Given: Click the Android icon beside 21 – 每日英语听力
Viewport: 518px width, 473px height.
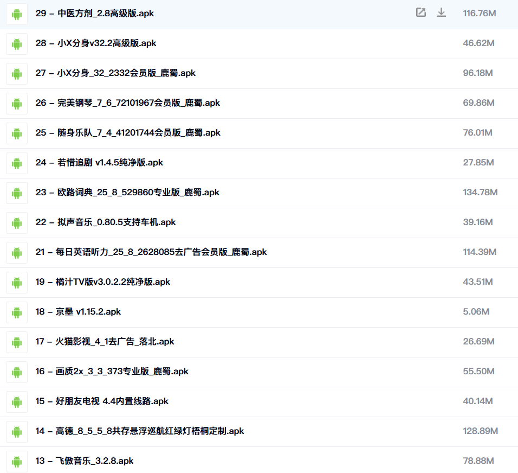Looking at the screenshot, I should pos(16,253).
